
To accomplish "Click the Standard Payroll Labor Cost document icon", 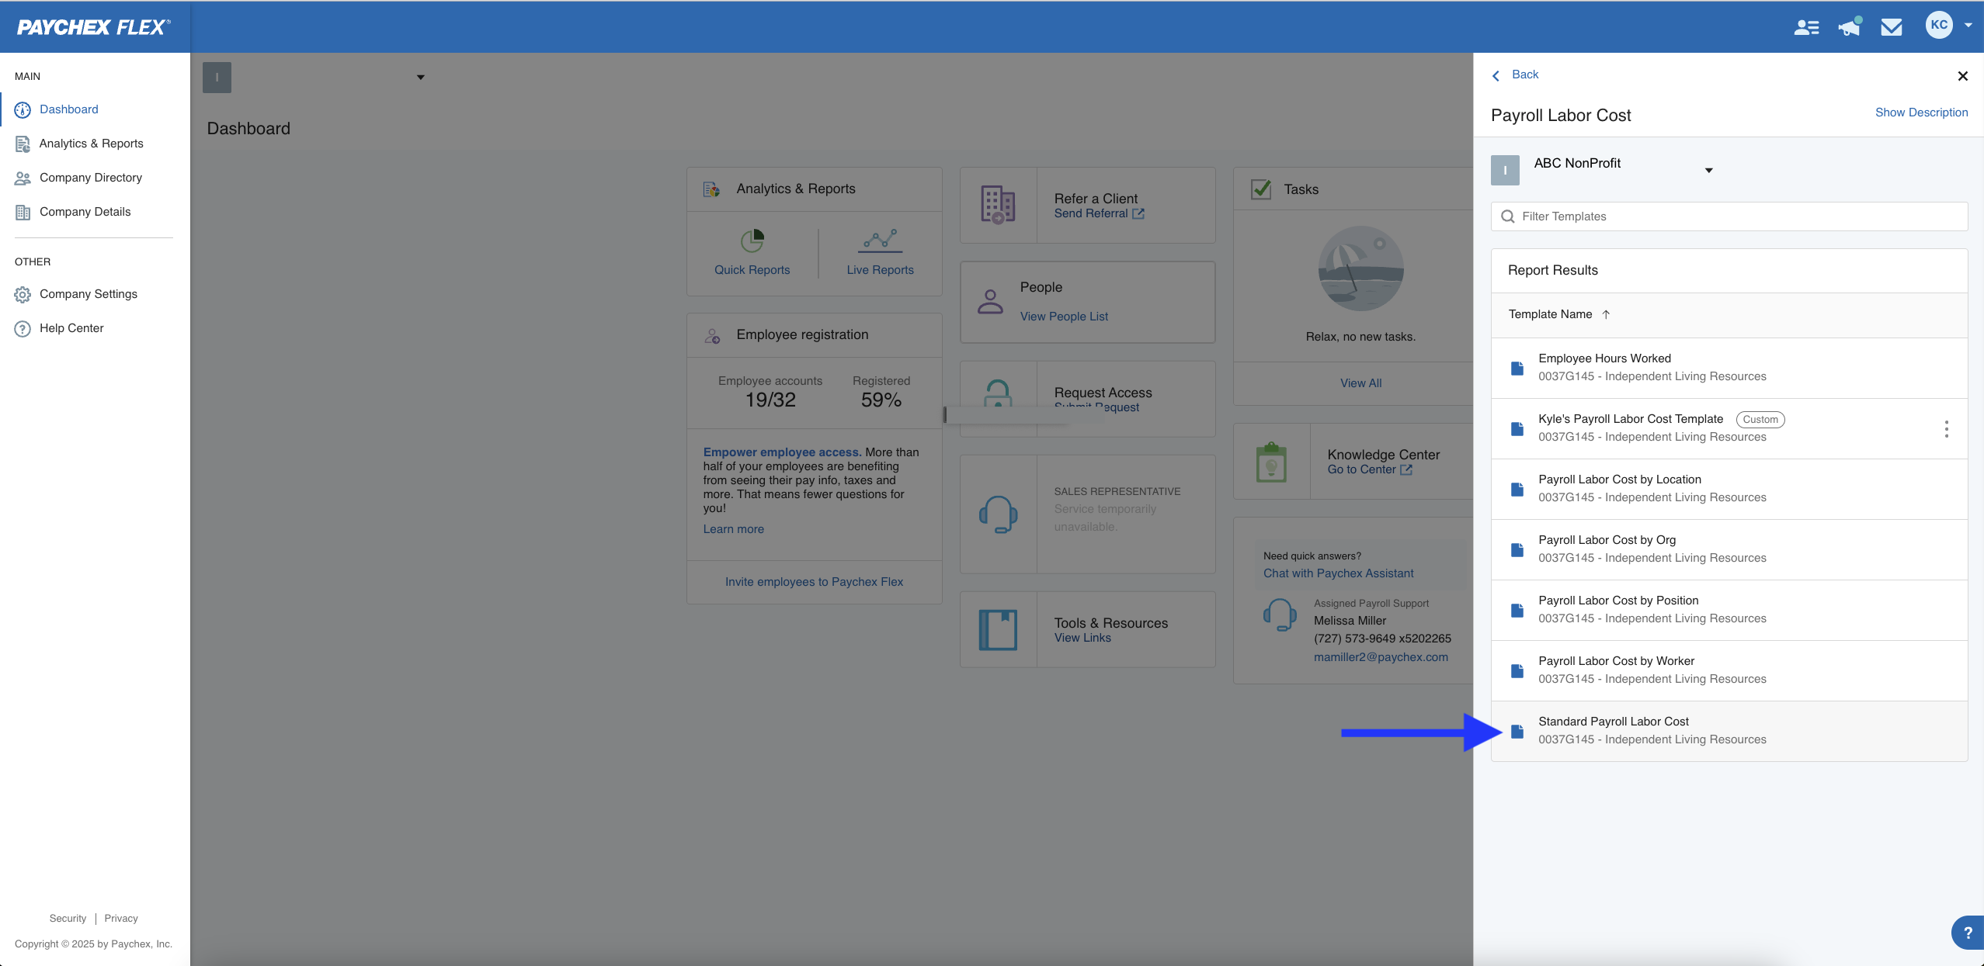I will [x=1517, y=730].
